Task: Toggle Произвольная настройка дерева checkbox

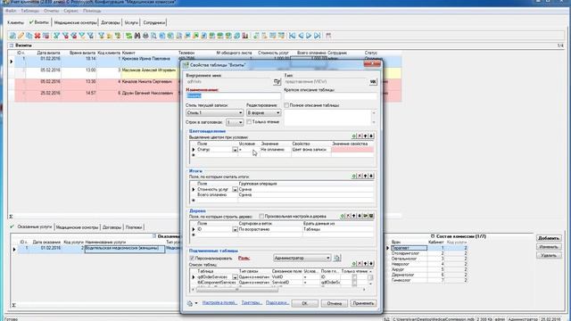Action: 261,216
